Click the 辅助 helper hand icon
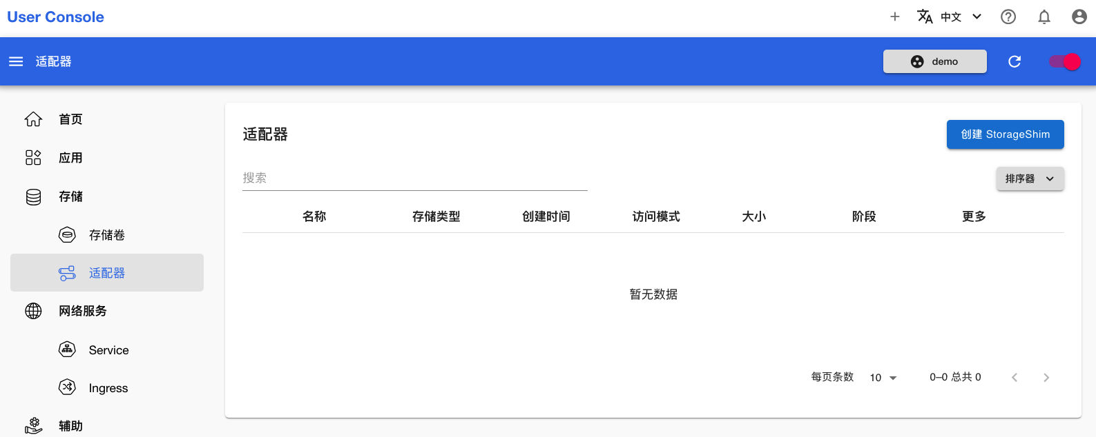Screen dimensions: 1096x437 coord(33,425)
